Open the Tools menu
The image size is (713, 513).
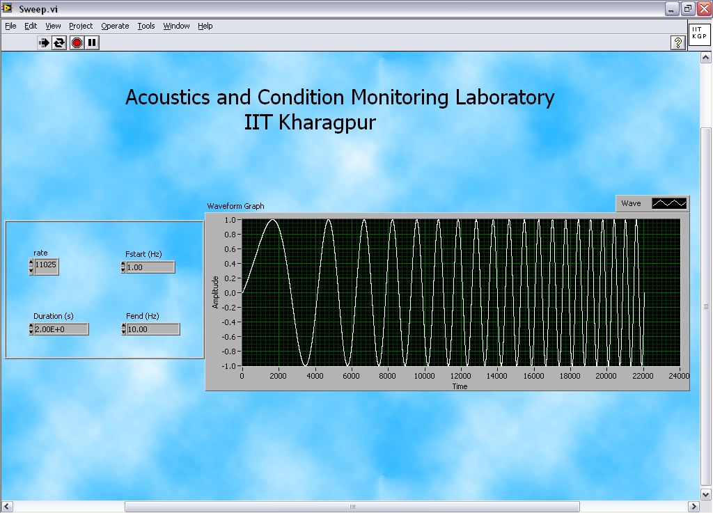(x=146, y=26)
